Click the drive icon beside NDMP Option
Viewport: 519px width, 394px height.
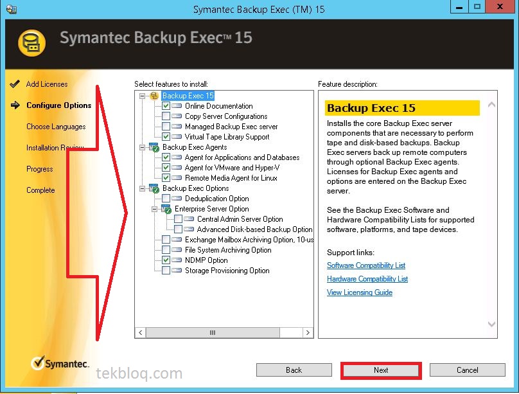coord(177,260)
